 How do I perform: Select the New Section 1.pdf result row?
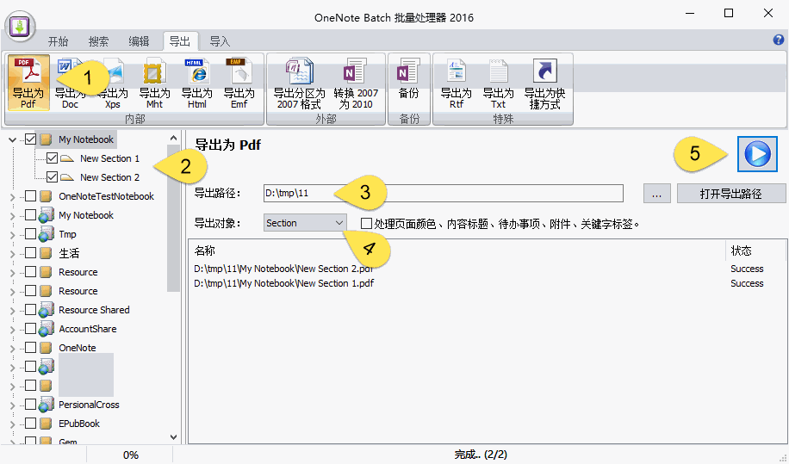[486, 283]
